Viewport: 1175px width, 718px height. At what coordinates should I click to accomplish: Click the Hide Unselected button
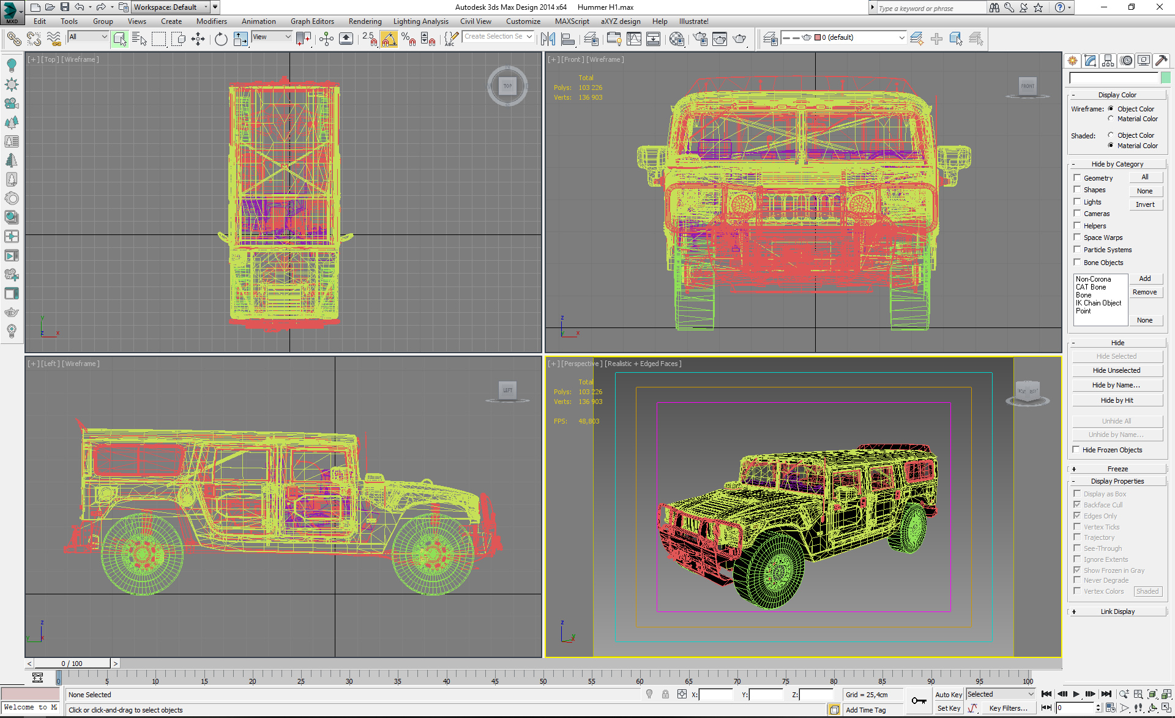pos(1117,370)
